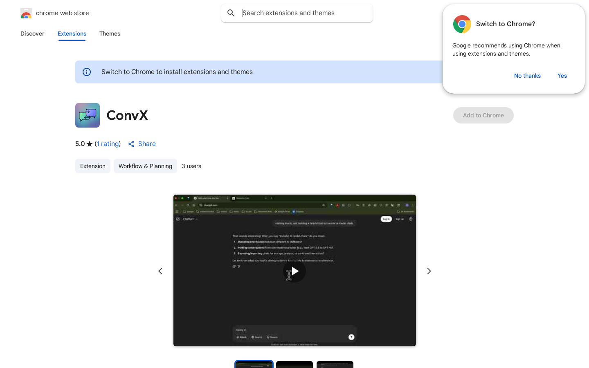Click the Chrome Web Store logo
589x368 pixels.
tap(26, 13)
